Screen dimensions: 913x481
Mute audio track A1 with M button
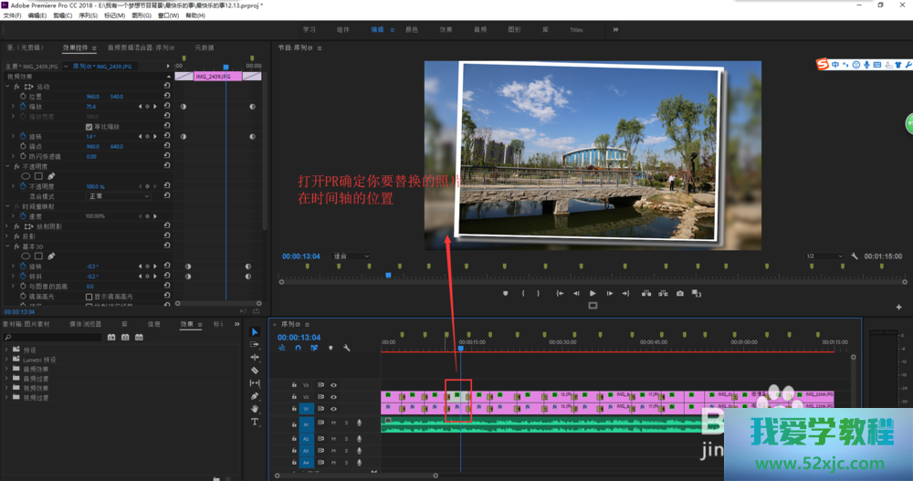tap(333, 423)
